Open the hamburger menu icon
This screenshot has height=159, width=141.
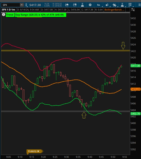tap(139, 5)
